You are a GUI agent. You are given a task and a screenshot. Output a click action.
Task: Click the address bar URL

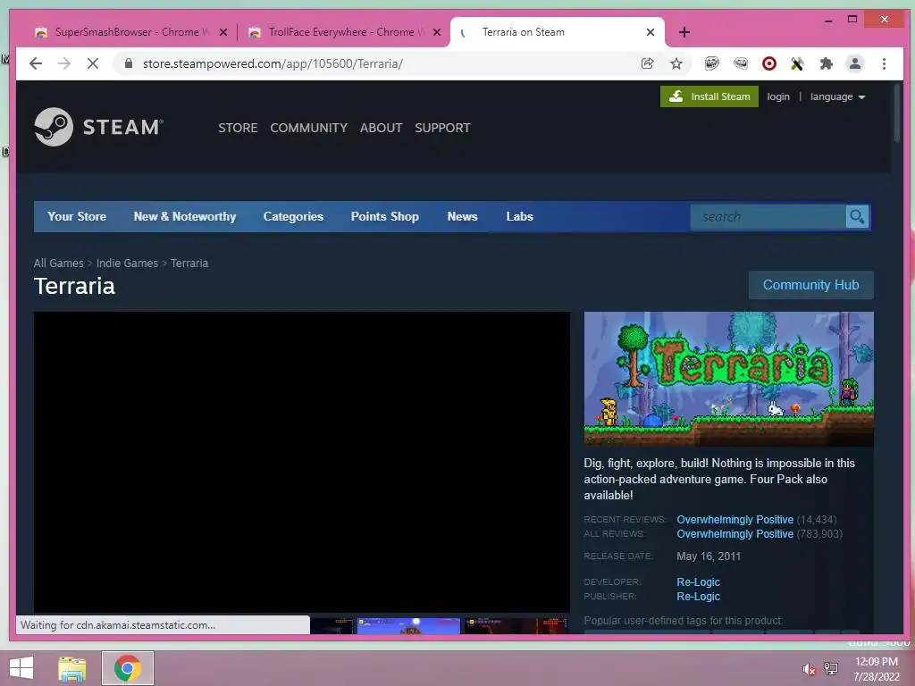click(x=273, y=63)
